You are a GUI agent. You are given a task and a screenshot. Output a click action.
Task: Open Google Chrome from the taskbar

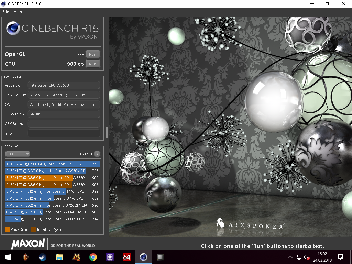(x=93, y=257)
